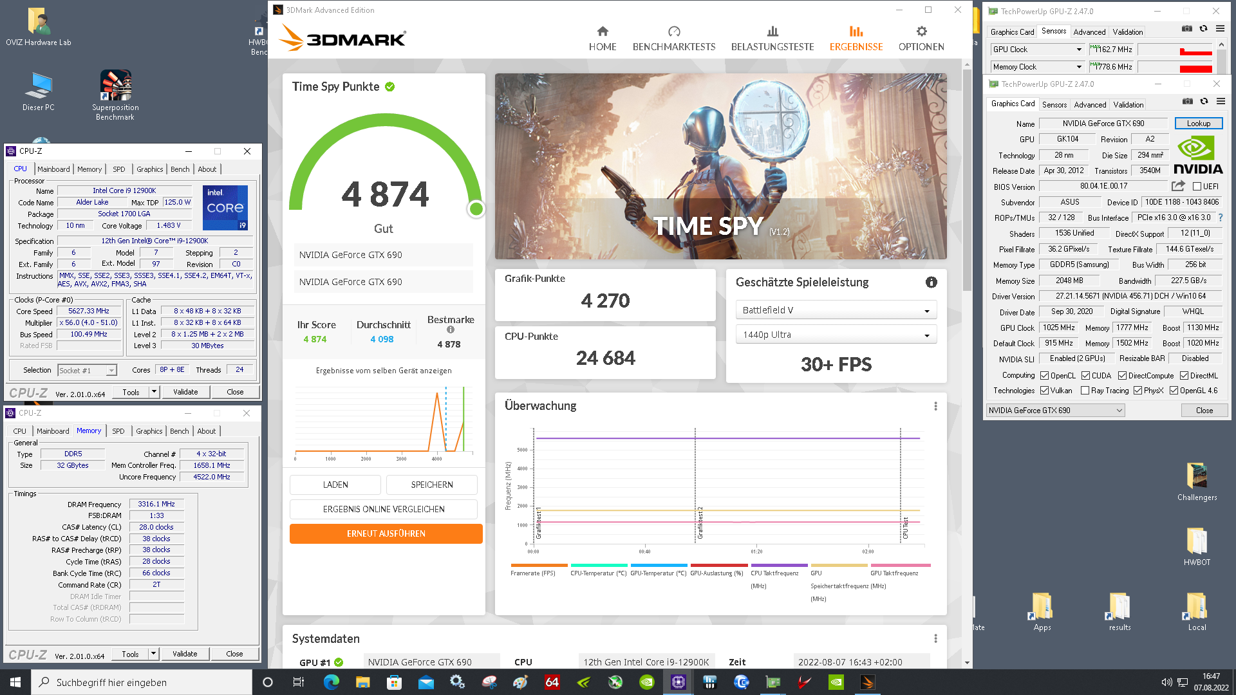Open Validation tab in front GPU-Z window
Viewport: 1236px width, 695px height.
tap(1128, 105)
